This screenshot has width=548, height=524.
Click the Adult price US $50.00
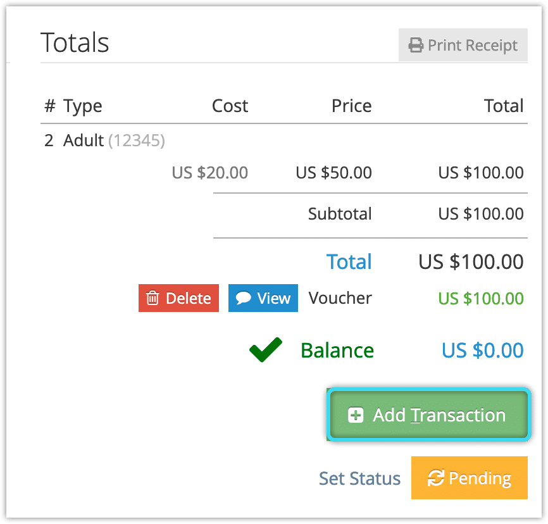[333, 173]
